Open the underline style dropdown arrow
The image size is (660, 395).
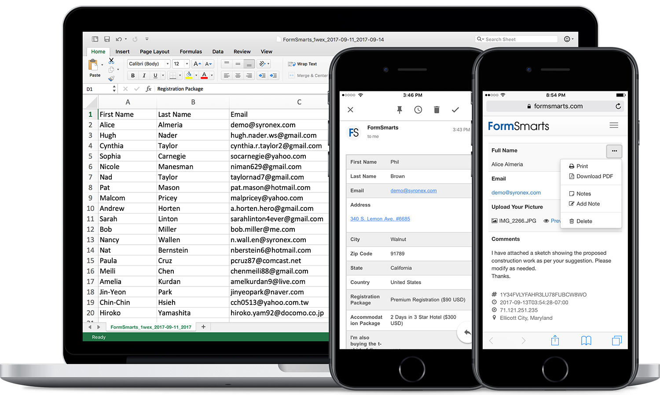(163, 76)
